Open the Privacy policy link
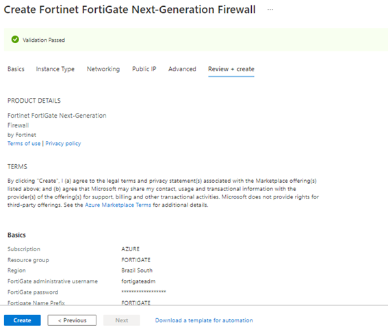The width and height of the screenshot is (388, 332). tap(63, 143)
